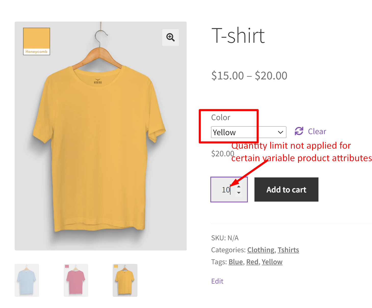Click the Color dropdown chevron arrow
The width and height of the screenshot is (372, 308).
pyautogui.click(x=280, y=132)
